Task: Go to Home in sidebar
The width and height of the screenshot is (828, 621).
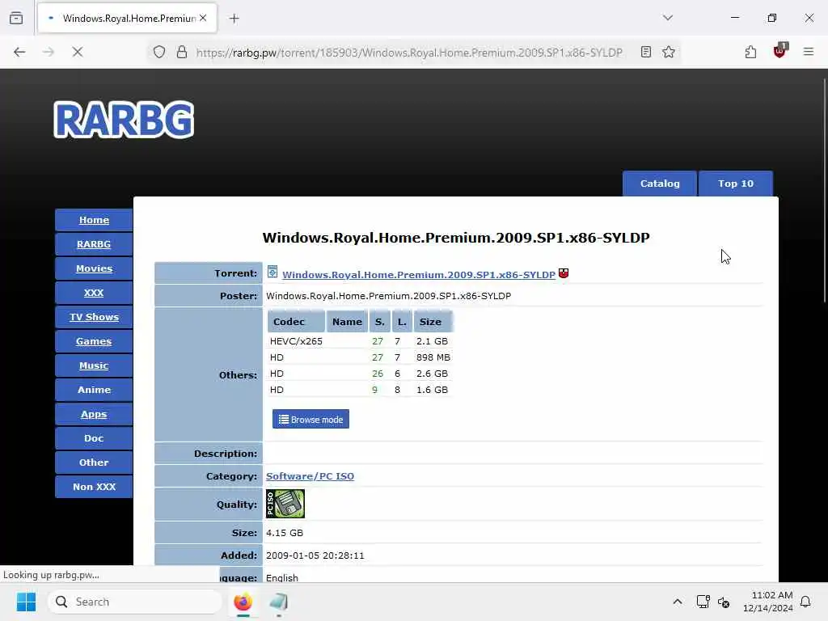Action: [94, 220]
